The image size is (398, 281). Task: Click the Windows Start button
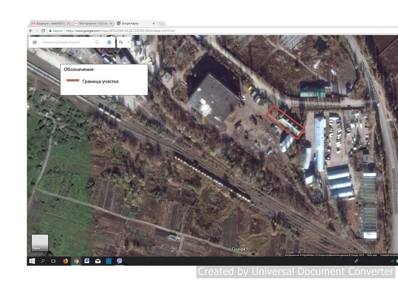click(32, 261)
